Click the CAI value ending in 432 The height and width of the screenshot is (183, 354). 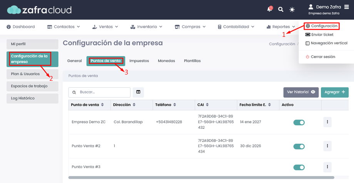[x=215, y=122]
